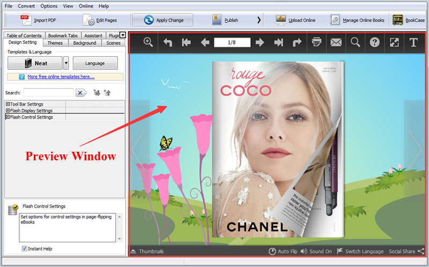Viewport: 429px width, 267px height.
Task: Enable Auto Flip in bottom bar
Action: [283, 251]
